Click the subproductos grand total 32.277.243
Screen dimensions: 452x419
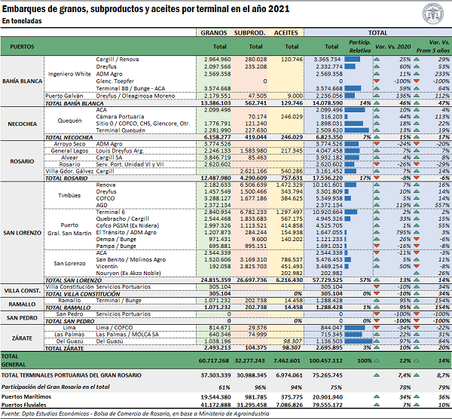pos(249,361)
